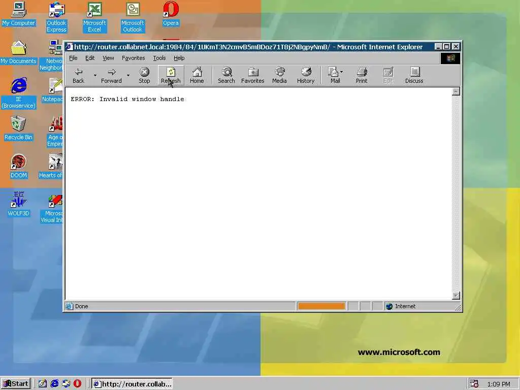The height and width of the screenshot is (390, 520).
Task: Click the Discuss toolbar button
Action: pyautogui.click(x=414, y=76)
